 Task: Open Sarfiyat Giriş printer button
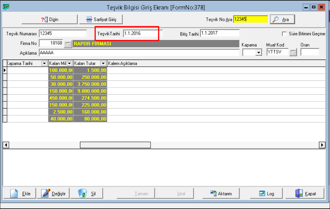[101, 19]
